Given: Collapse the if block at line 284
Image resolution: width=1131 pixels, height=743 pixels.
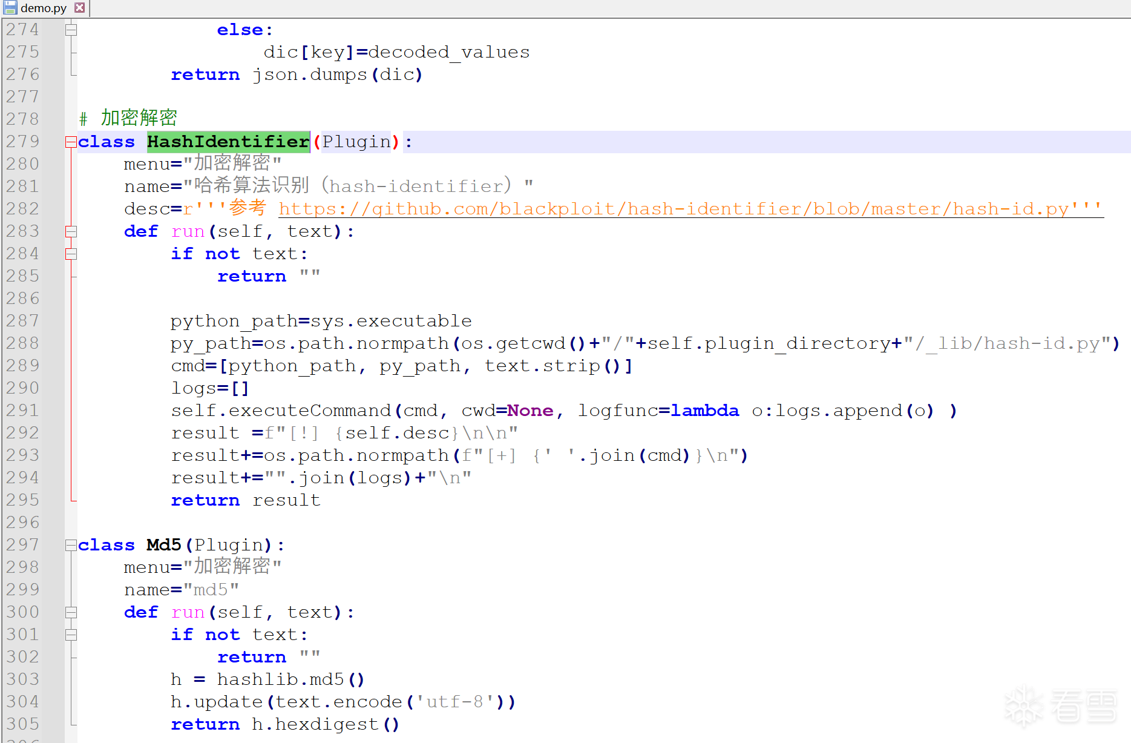Looking at the screenshot, I should [x=71, y=254].
